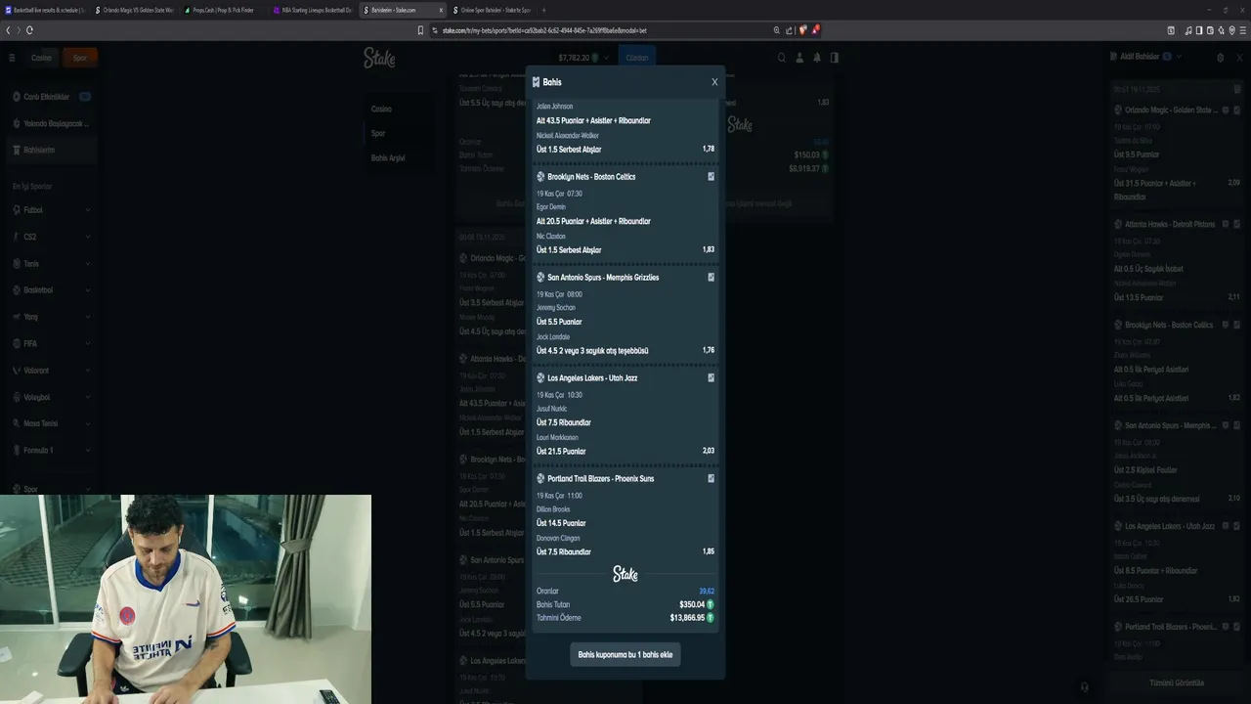Click the browser reload button
Viewport: 1251px width, 704px height.
coord(29,30)
